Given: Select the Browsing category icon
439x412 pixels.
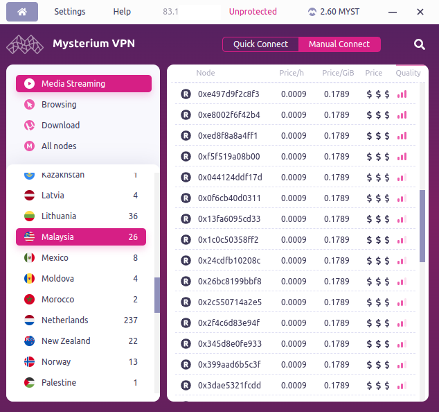Looking at the screenshot, I should [x=30, y=105].
